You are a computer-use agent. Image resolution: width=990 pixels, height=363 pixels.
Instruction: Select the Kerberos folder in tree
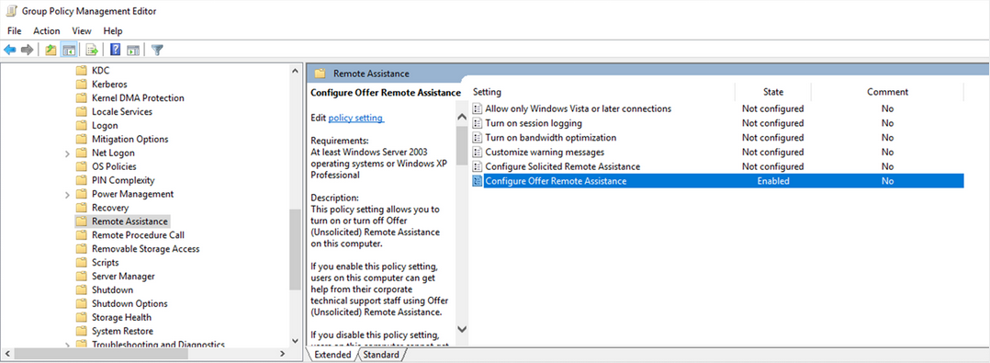[109, 84]
